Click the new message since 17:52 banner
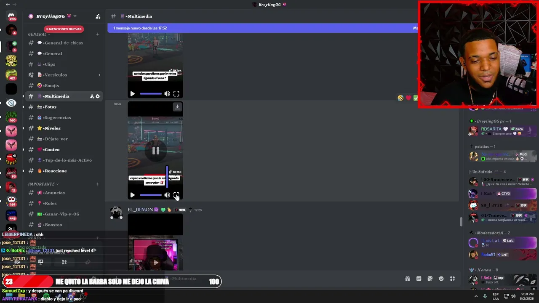 pyautogui.click(x=262, y=28)
